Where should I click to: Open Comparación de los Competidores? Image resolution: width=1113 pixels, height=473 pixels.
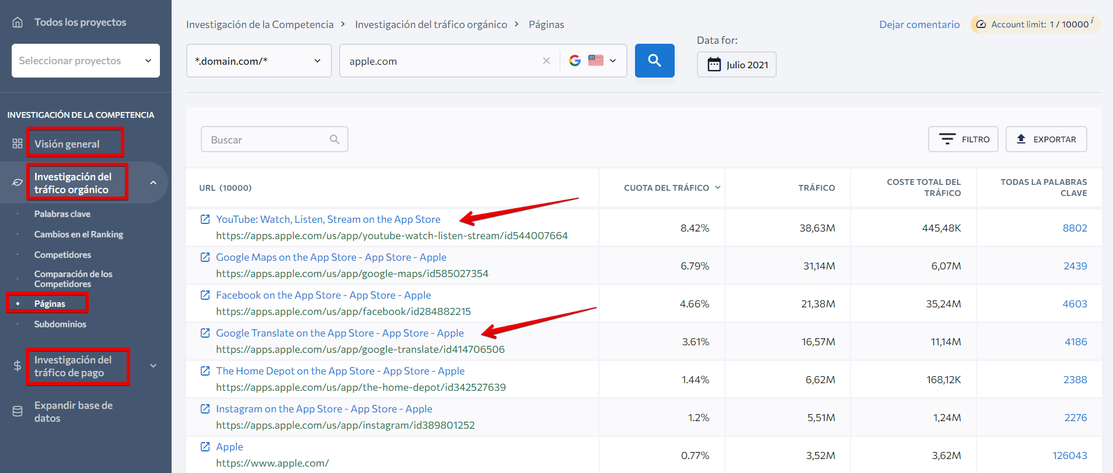(74, 279)
